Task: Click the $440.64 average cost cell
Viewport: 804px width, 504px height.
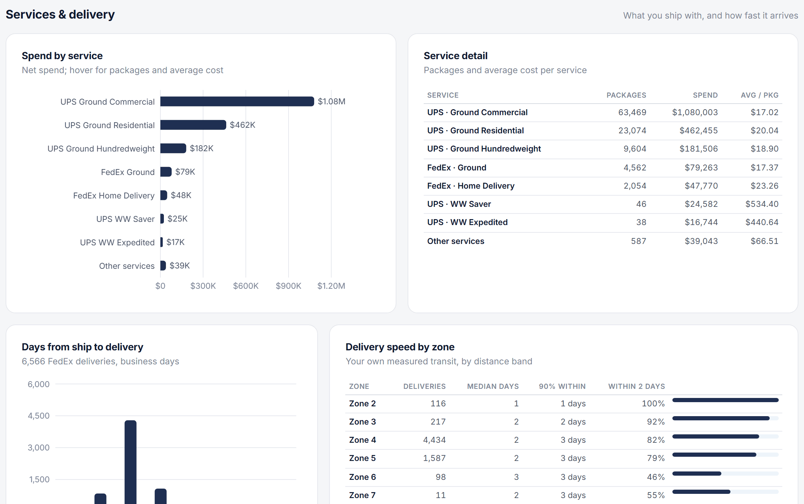Action: [762, 222]
